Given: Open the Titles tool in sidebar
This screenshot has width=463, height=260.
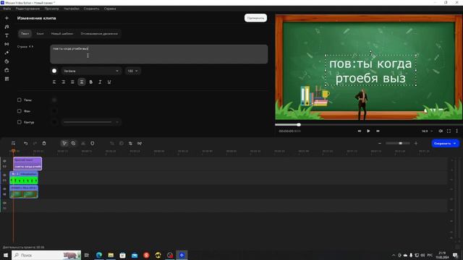Looking at the screenshot, I should click(7, 35).
